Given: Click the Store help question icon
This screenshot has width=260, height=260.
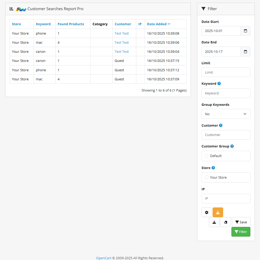Looking at the screenshot, I should pos(213,168).
